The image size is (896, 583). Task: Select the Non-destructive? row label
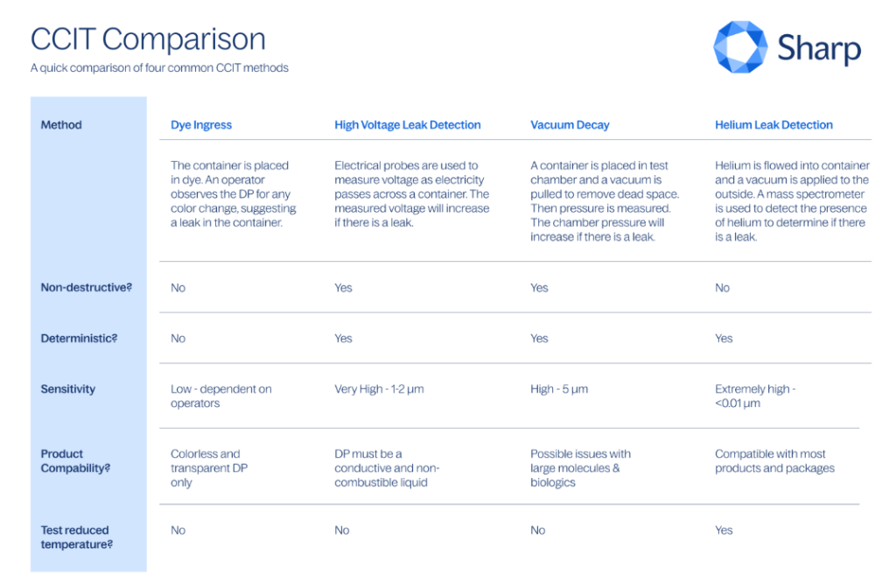tap(86, 287)
